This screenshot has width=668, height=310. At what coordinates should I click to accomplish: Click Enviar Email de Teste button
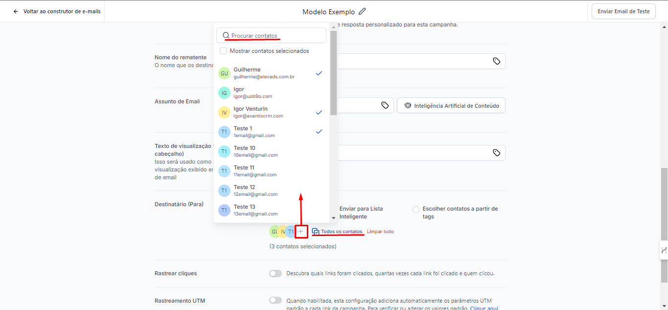coord(623,11)
